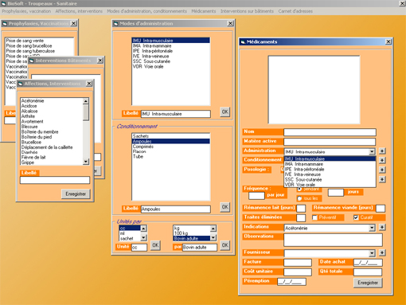
Task: Click the Médicaments window title icon
Action: (x=243, y=42)
